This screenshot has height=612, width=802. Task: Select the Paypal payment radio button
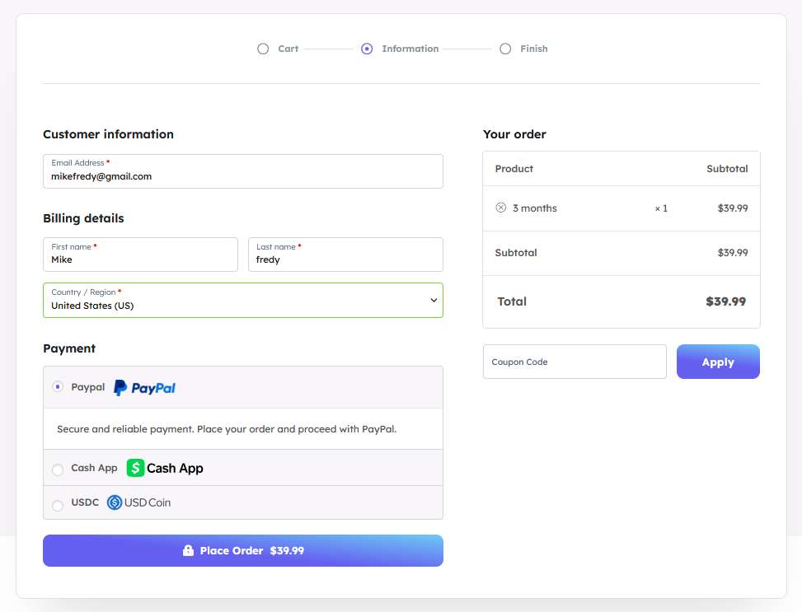[x=58, y=386]
